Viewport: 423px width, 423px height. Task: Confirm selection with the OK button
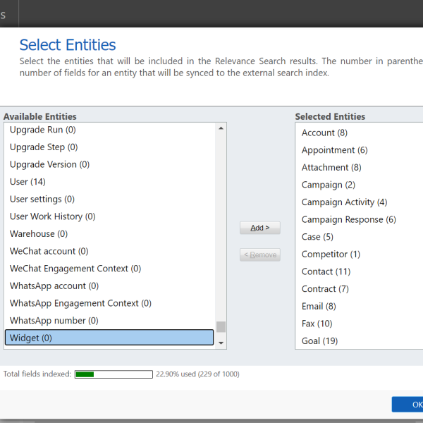[408, 404]
